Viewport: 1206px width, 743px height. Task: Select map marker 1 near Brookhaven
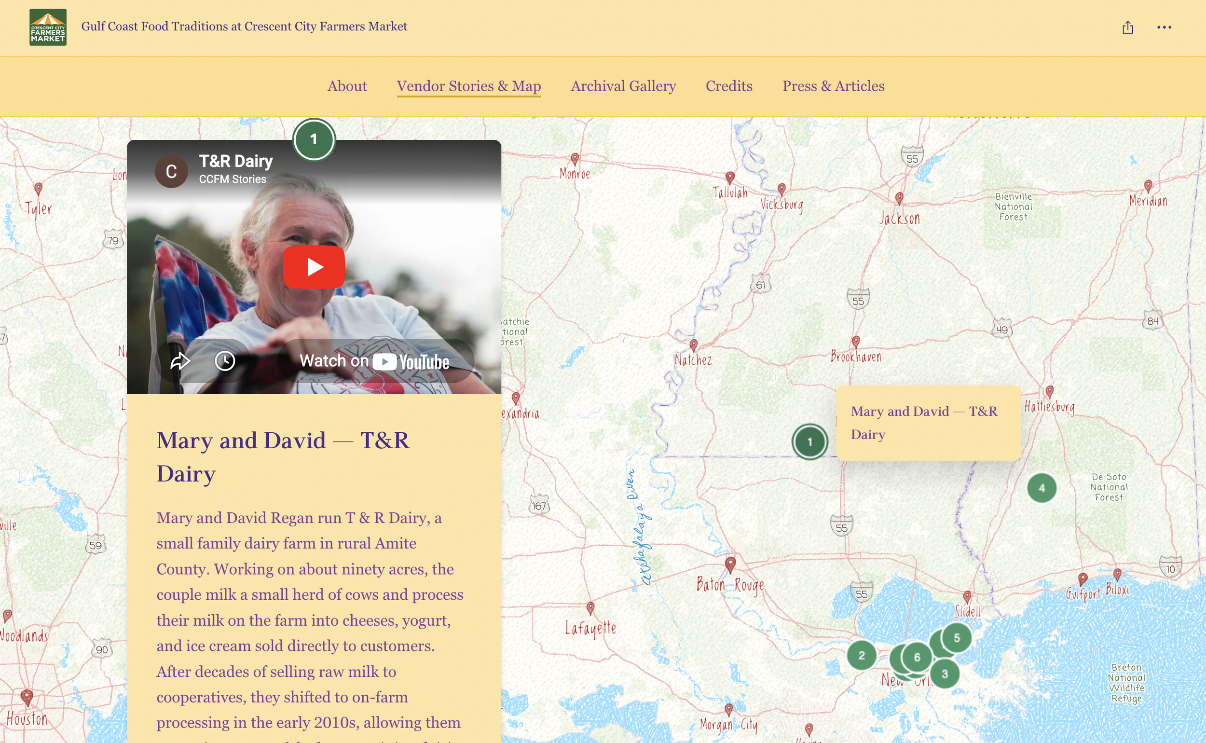click(809, 442)
